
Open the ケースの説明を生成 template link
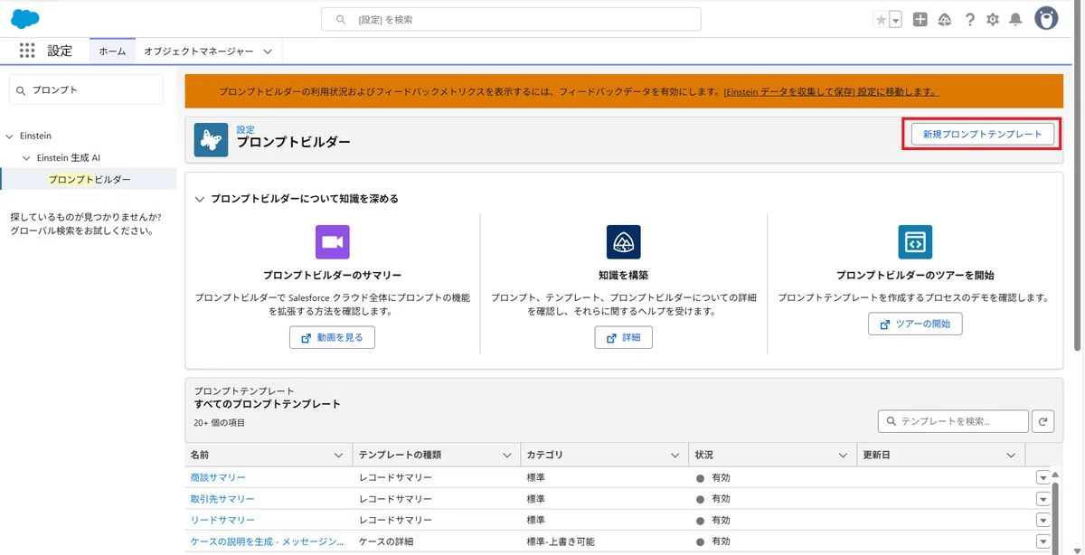(x=267, y=541)
